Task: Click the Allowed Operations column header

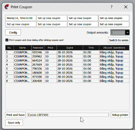Action: (x=114, y=48)
